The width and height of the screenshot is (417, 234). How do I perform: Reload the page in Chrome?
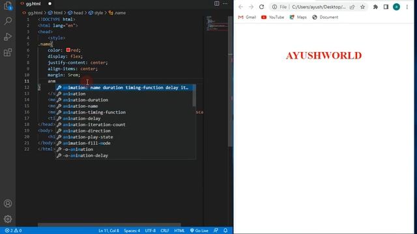tap(261, 7)
